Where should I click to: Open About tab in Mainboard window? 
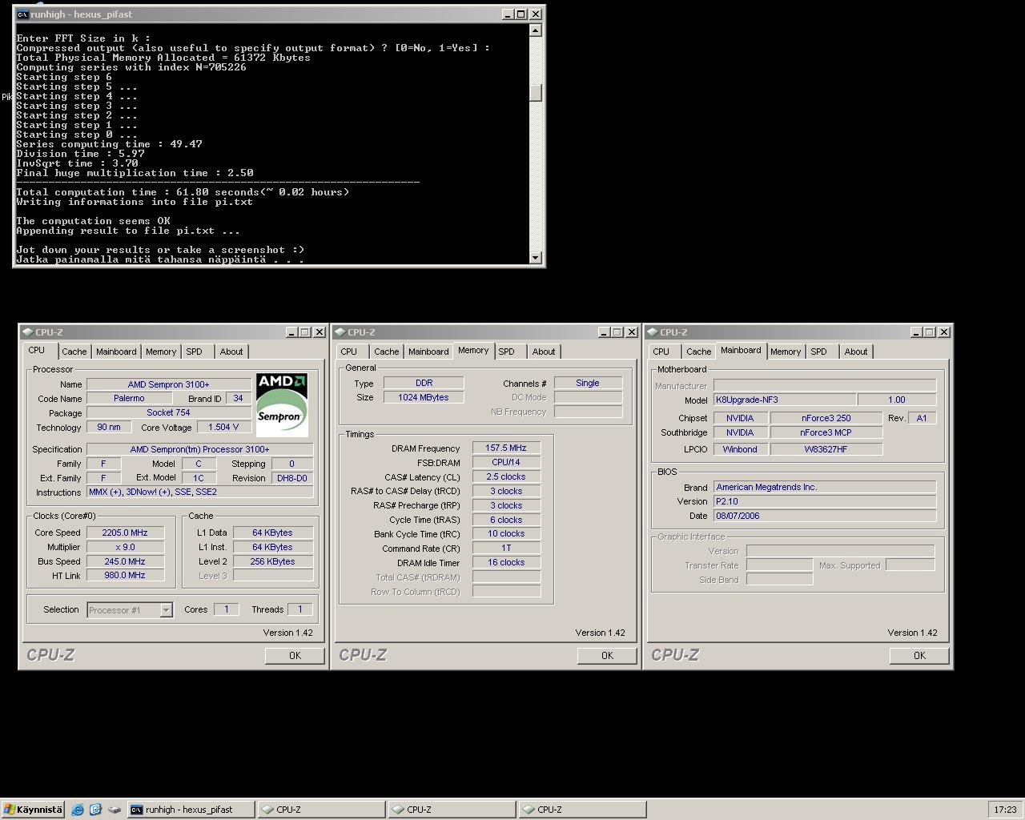(x=856, y=352)
